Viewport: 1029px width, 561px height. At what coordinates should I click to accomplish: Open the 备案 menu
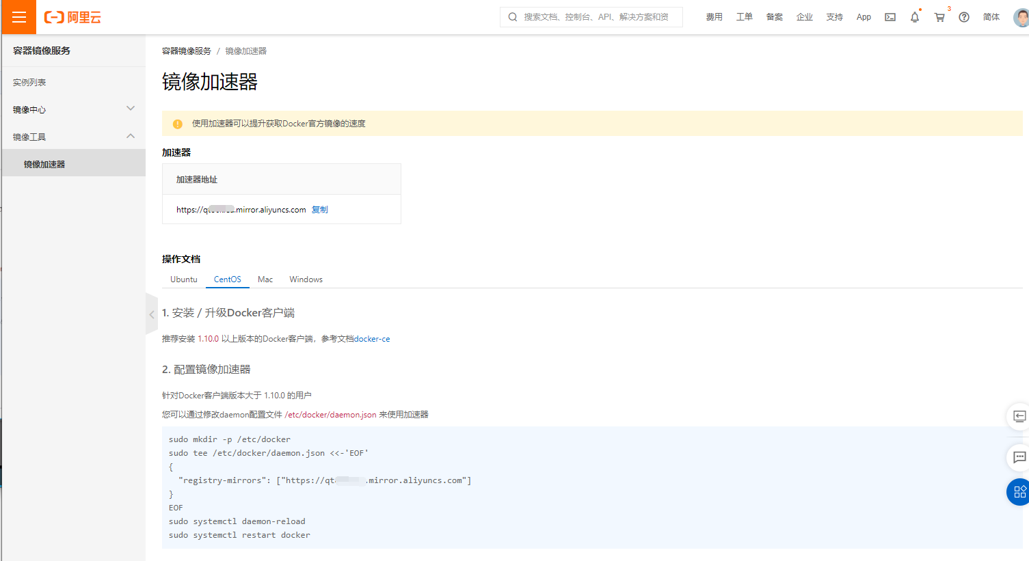pyautogui.click(x=775, y=17)
